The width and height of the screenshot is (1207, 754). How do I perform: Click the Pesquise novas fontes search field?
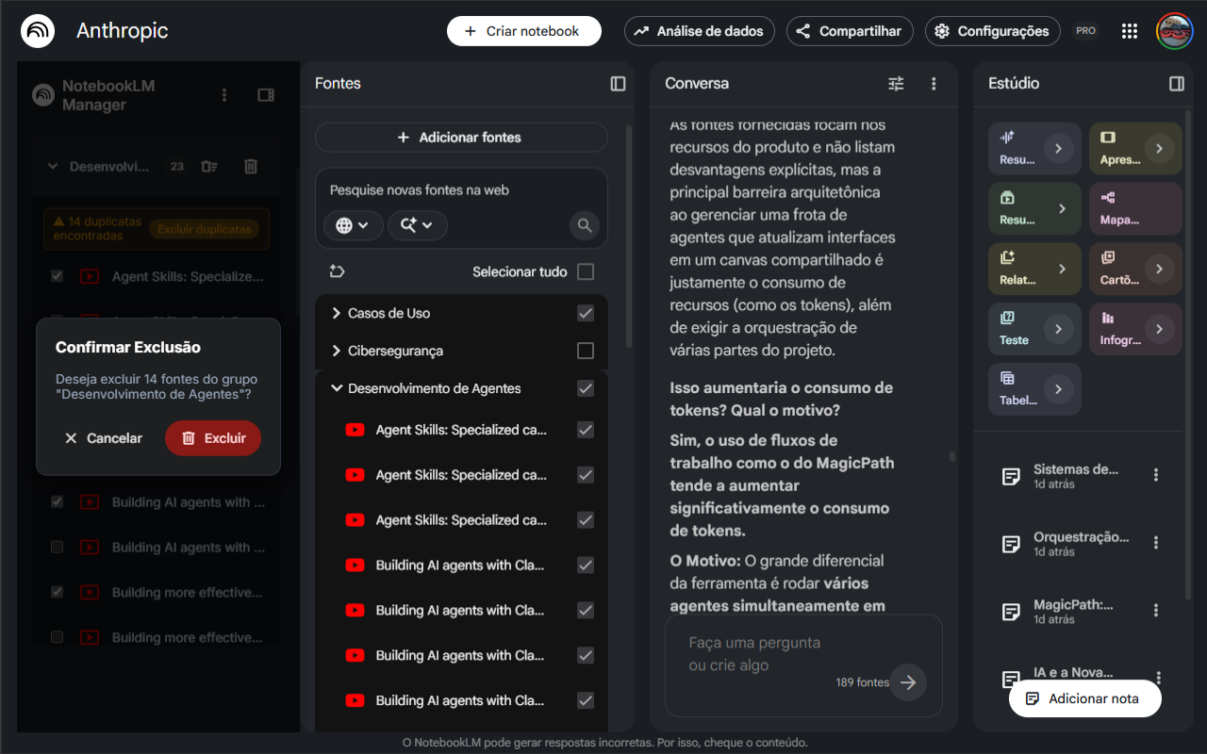(x=461, y=190)
